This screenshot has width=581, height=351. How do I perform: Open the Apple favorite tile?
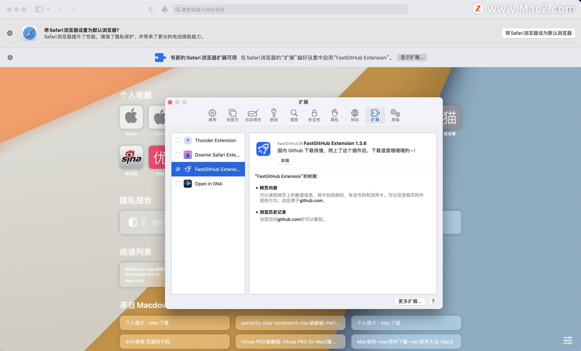pyautogui.click(x=131, y=117)
